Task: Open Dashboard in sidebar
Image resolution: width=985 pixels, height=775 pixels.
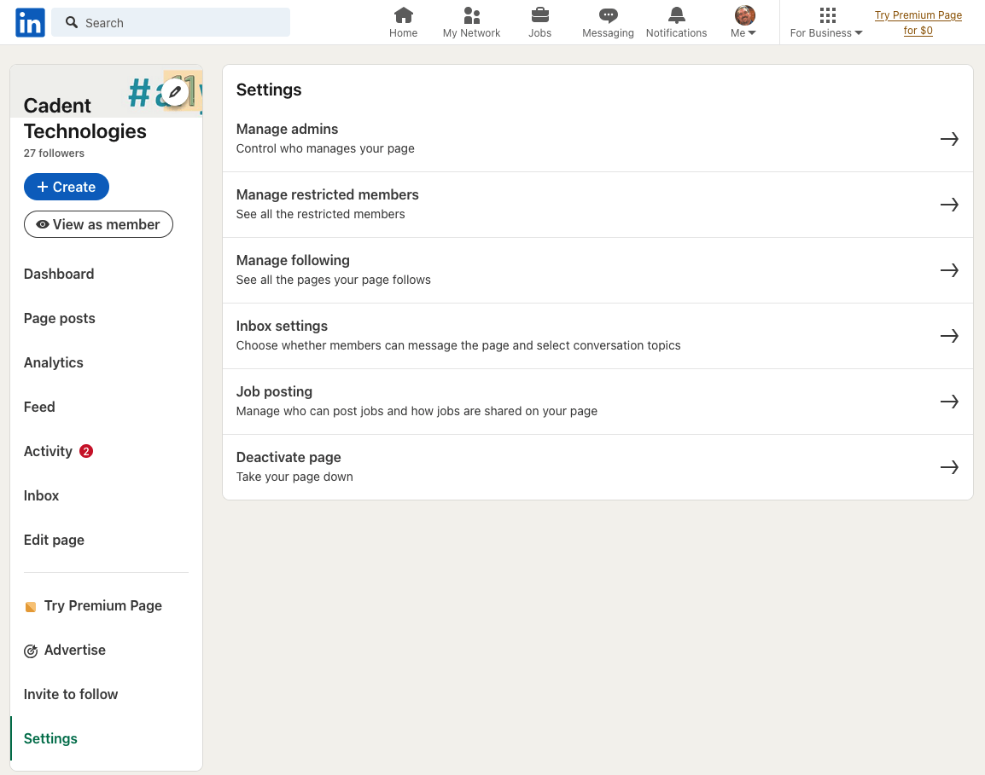Action: (x=59, y=275)
